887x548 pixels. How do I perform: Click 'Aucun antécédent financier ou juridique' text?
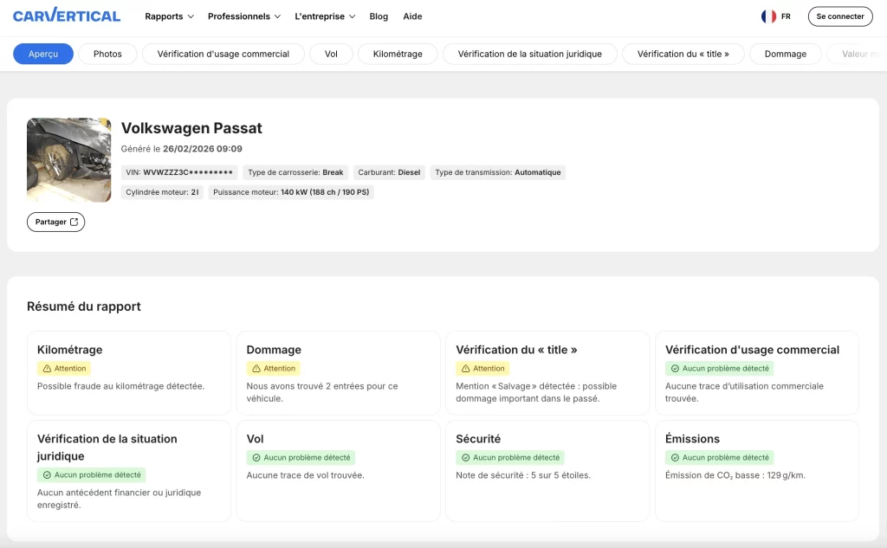pos(119,499)
